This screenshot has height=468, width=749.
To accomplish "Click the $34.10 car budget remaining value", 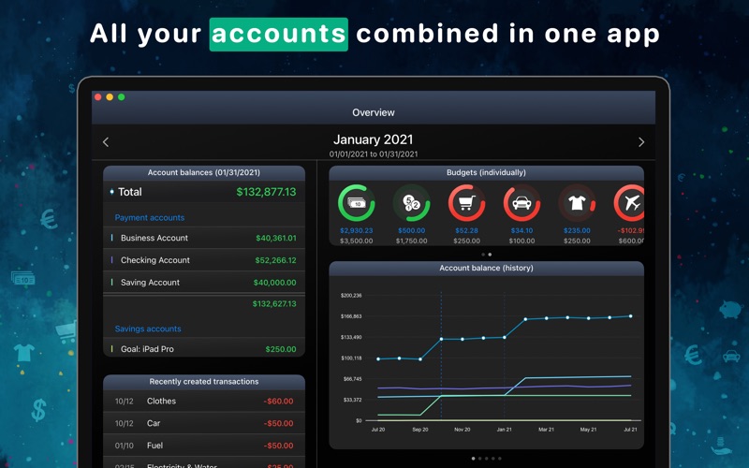I will 521,230.
